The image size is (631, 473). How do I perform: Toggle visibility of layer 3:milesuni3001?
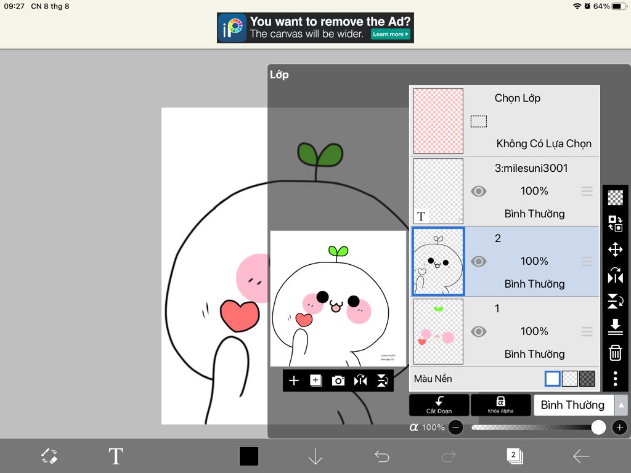click(478, 191)
